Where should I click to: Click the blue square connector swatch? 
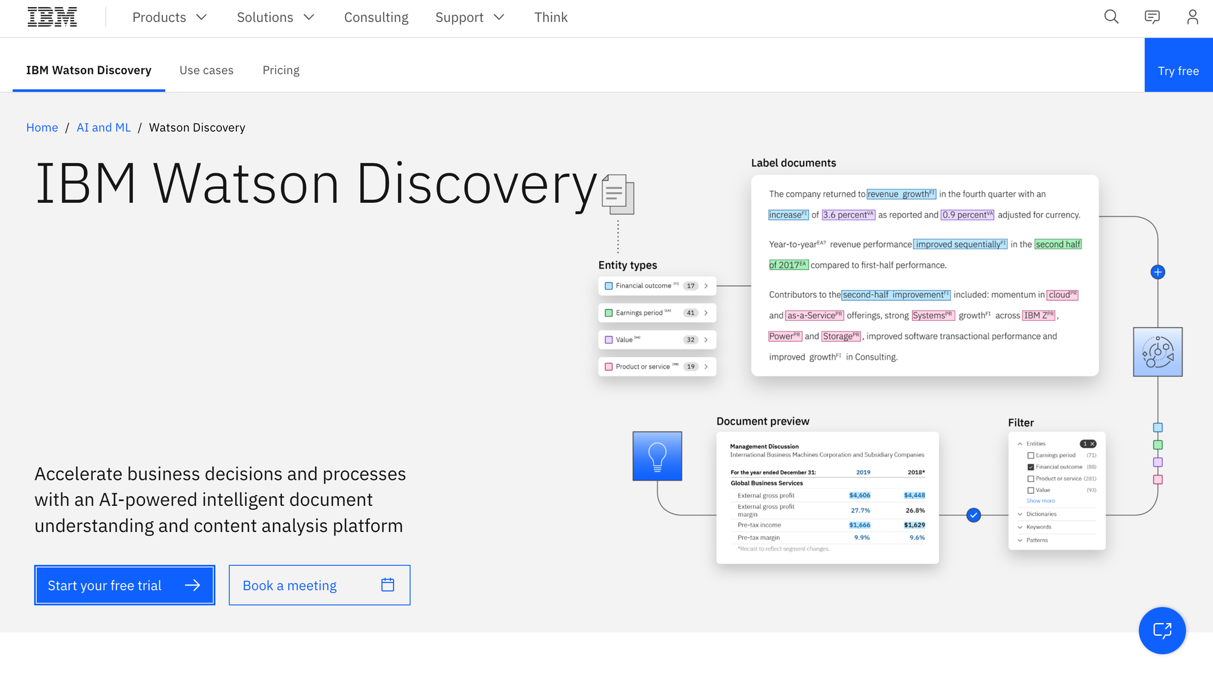[1158, 428]
